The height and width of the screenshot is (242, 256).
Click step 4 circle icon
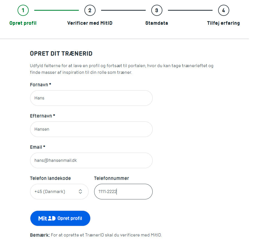tap(223, 10)
